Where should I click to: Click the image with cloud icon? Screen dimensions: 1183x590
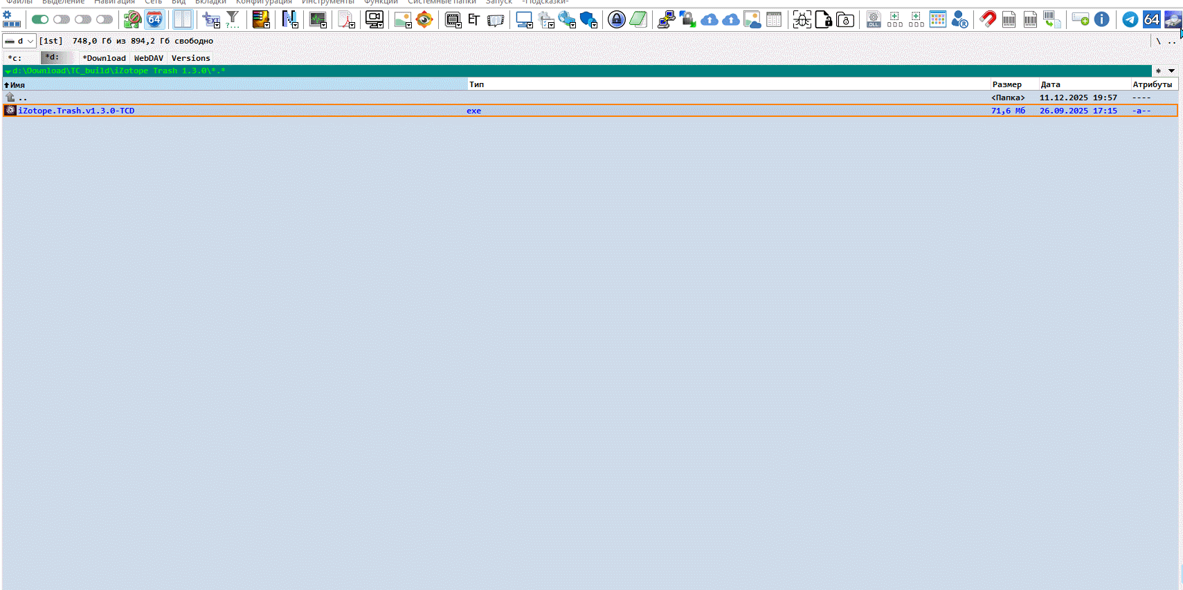tap(752, 19)
